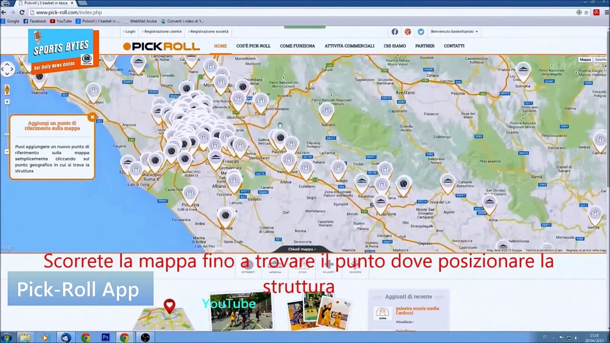Visit Pickroll's Facebook page icon
This screenshot has width=610, height=343.
[395, 31]
